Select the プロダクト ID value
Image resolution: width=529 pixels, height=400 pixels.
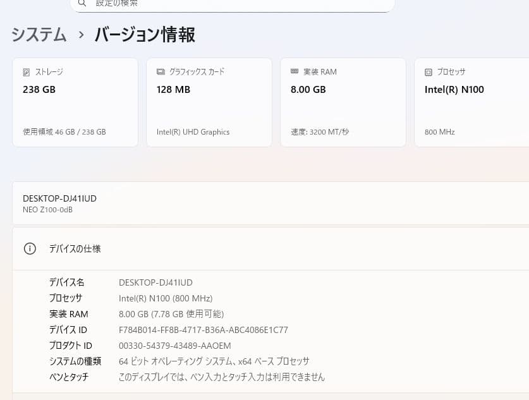pos(175,345)
